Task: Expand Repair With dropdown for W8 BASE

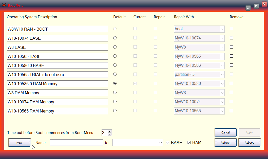Action: [199, 47]
